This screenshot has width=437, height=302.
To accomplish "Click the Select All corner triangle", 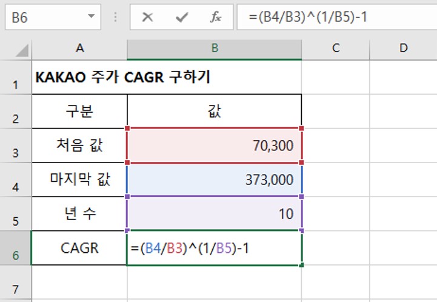I will [x=22, y=50].
